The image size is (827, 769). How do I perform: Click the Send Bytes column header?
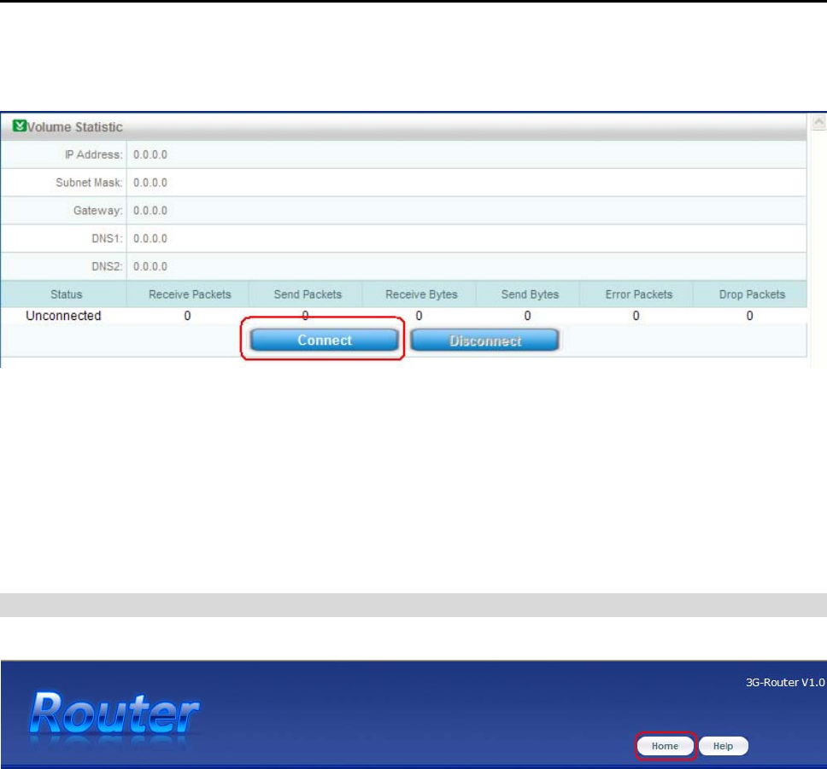pyautogui.click(x=530, y=294)
